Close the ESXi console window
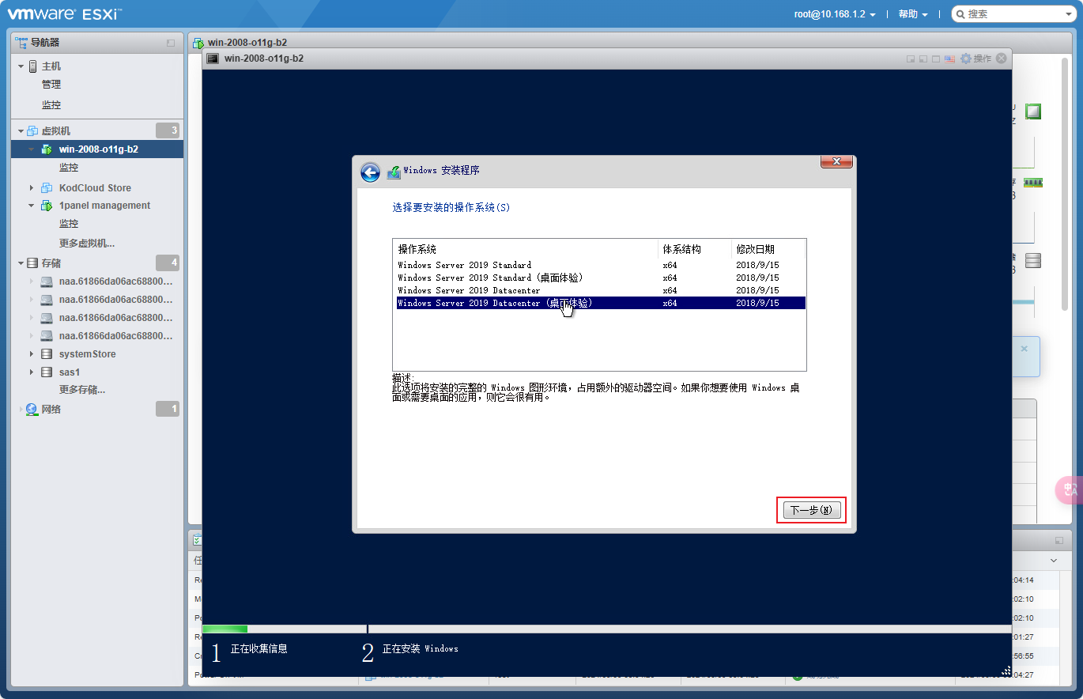This screenshot has width=1083, height=699. pyautogui.click(x=1002, y=59)
